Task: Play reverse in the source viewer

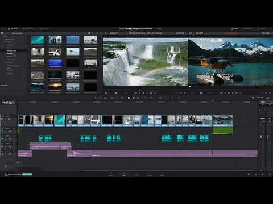Action: click(x=140, y=93)
